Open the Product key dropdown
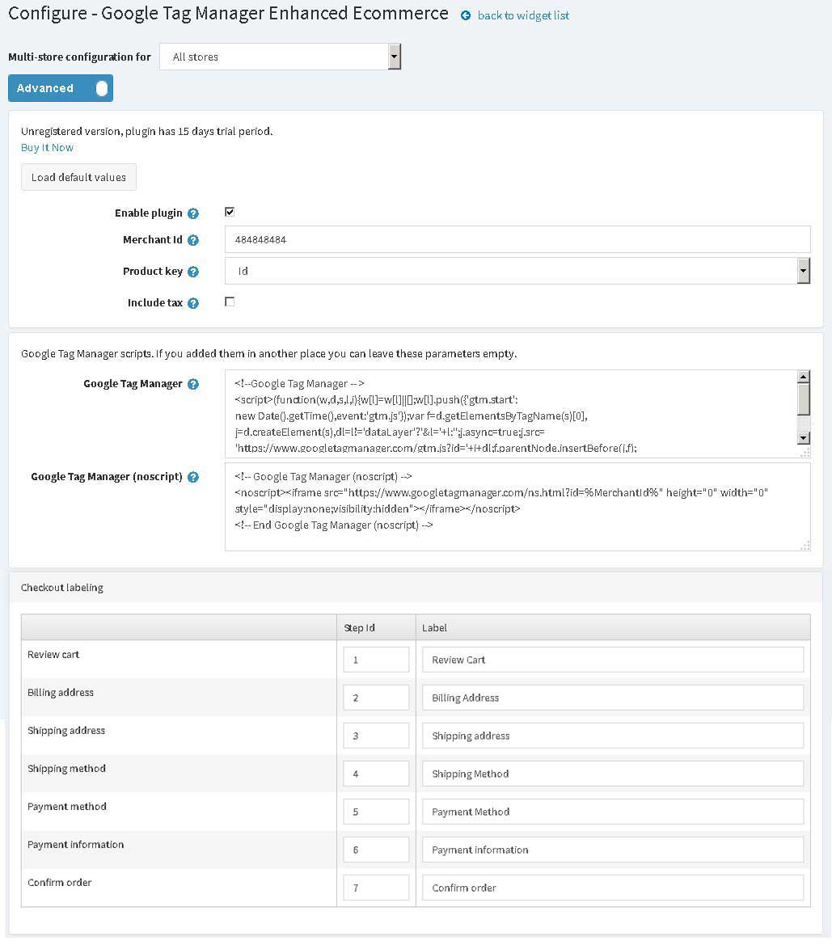 tap(517, 271)
